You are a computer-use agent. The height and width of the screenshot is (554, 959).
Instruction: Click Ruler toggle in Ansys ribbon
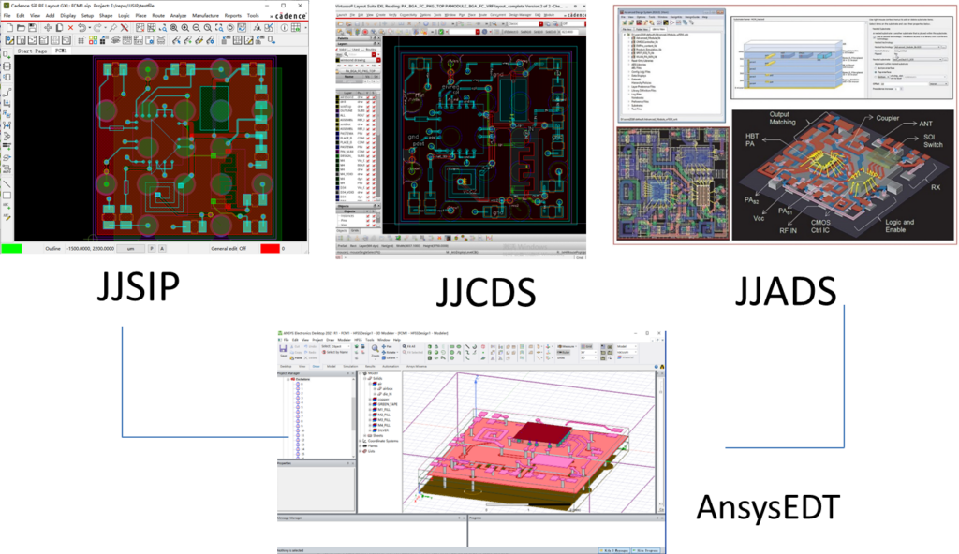(x=563, y=352)
